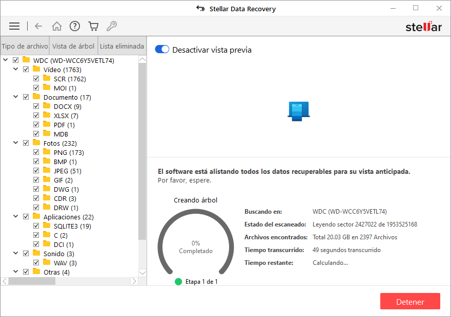Switch to Vista de árbol tab
The image size is (451, 317).
click(x=73, y=46)
